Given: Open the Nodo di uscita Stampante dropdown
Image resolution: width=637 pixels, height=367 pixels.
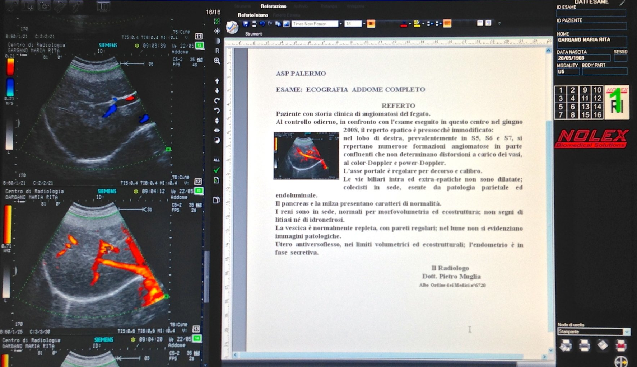Looking at the screenshot, I should pyautogui.click(x=627, y=332).
